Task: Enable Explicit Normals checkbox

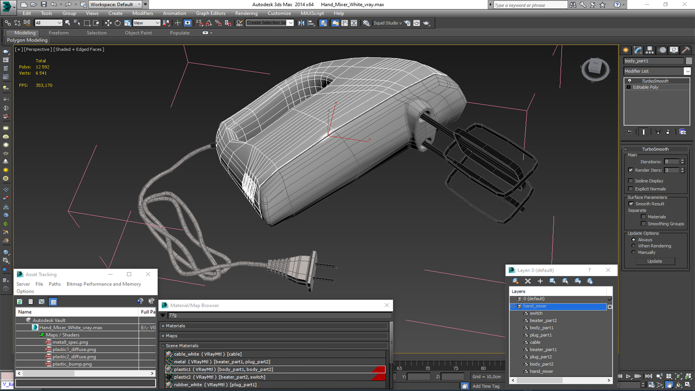Action: click(631, 189)
